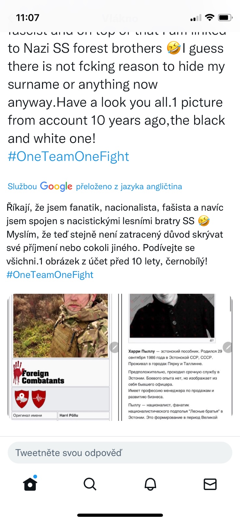The height and width of the screenshot is (522, 240).
Task: Open the Messages envelope tab
Action: tap(210, 484)
